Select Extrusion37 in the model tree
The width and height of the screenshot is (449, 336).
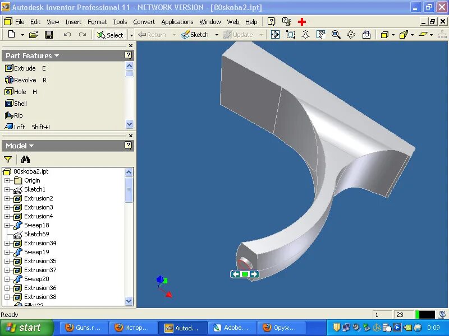tap(40, 270)
